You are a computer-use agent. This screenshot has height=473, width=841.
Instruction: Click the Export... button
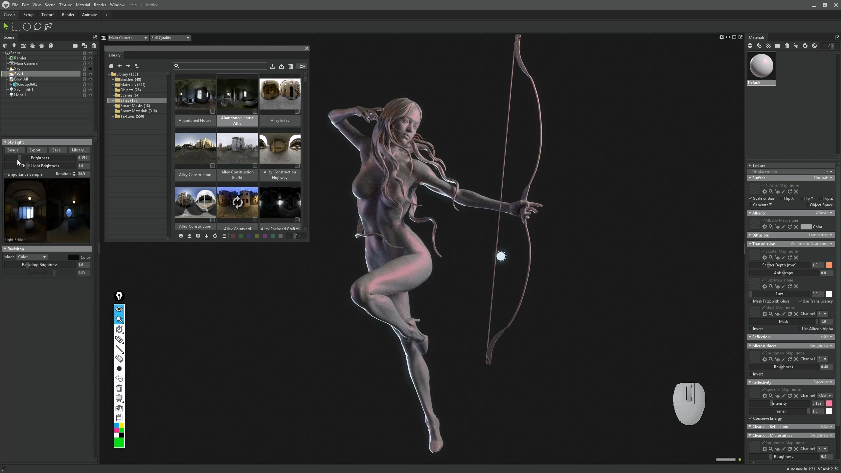(x=36, y=150)
